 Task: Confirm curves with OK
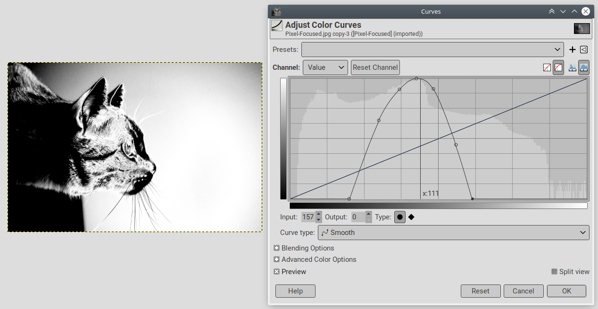click(567, 291)
